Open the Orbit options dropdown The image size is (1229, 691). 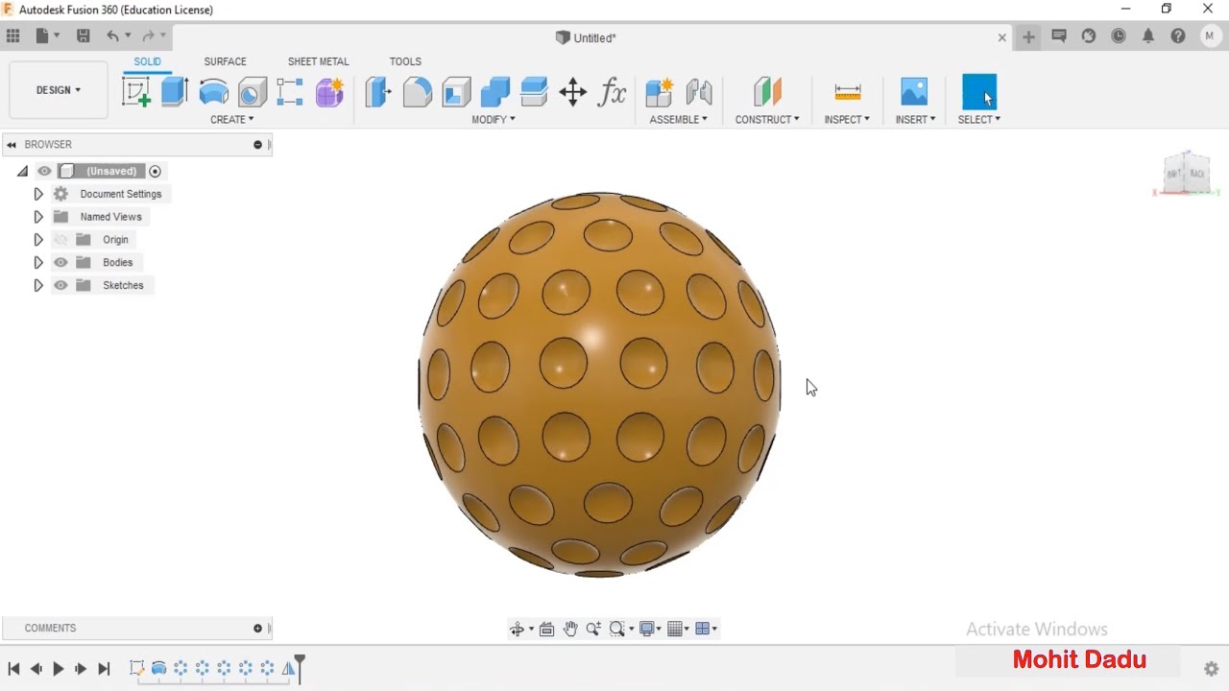coord(531,629)
